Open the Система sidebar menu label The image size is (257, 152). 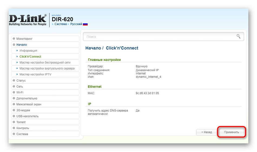22,134
